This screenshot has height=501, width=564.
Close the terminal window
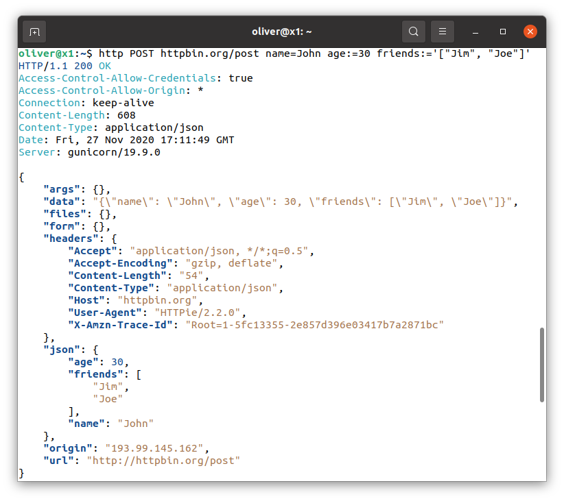click(x=530, y=32)
